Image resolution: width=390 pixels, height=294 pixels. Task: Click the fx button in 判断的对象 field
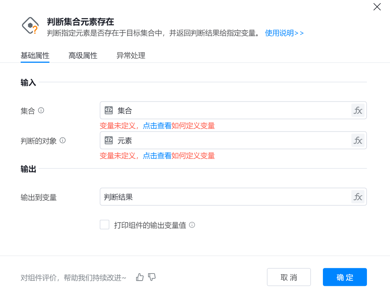click(358, 140)
